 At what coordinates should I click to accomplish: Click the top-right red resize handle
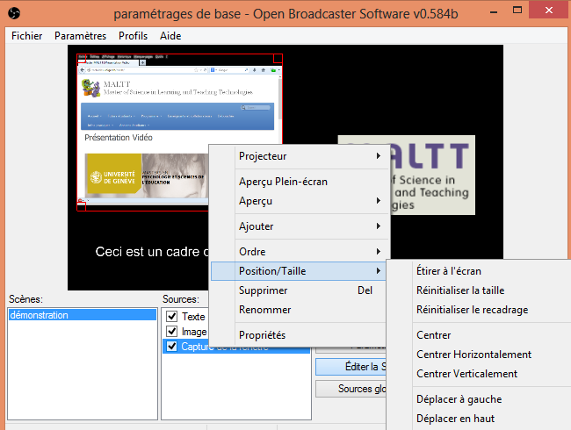coord(278,58)
